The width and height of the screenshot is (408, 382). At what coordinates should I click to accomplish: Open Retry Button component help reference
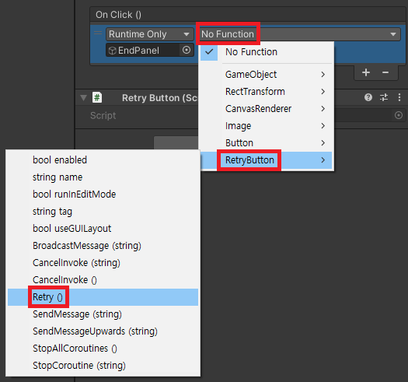pos(368,97)
